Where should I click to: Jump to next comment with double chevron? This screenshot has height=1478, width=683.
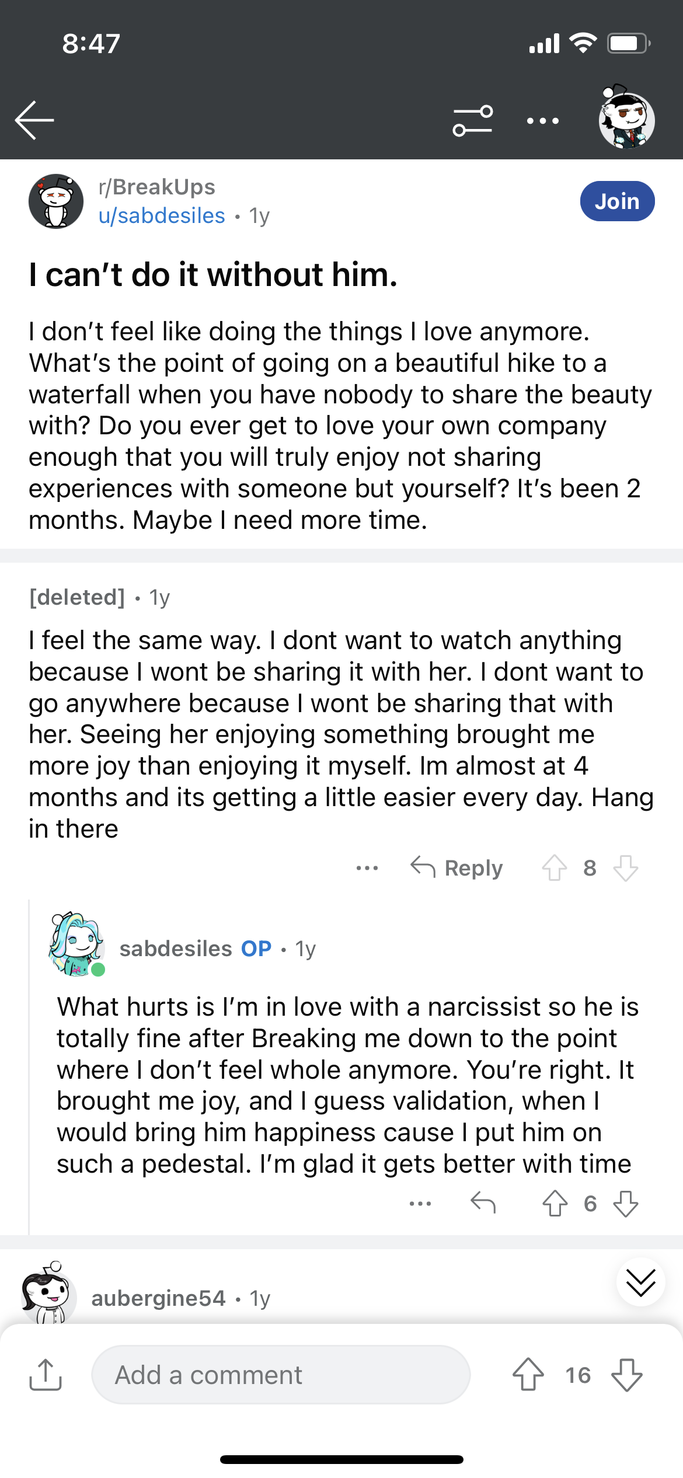tap(640, 1282)
